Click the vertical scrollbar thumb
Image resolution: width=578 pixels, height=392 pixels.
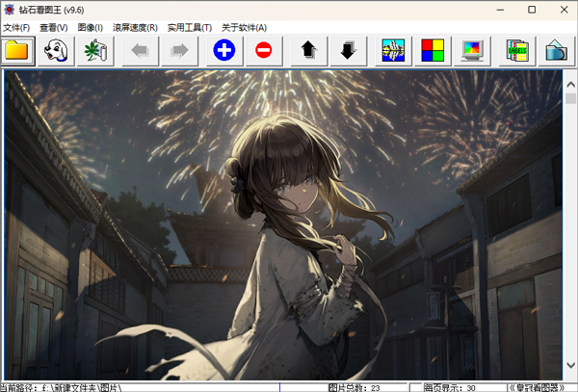point(570,98)
